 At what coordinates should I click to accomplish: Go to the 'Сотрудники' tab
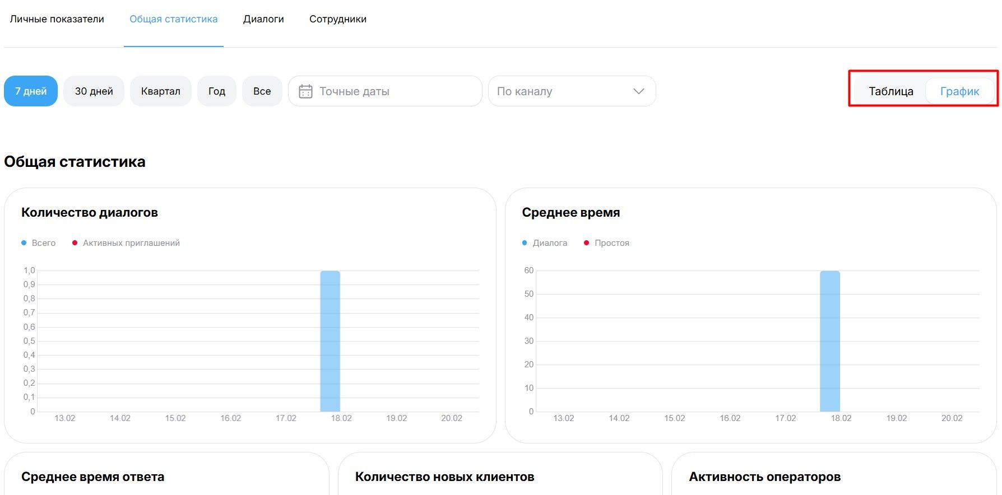tap(338, 19)
